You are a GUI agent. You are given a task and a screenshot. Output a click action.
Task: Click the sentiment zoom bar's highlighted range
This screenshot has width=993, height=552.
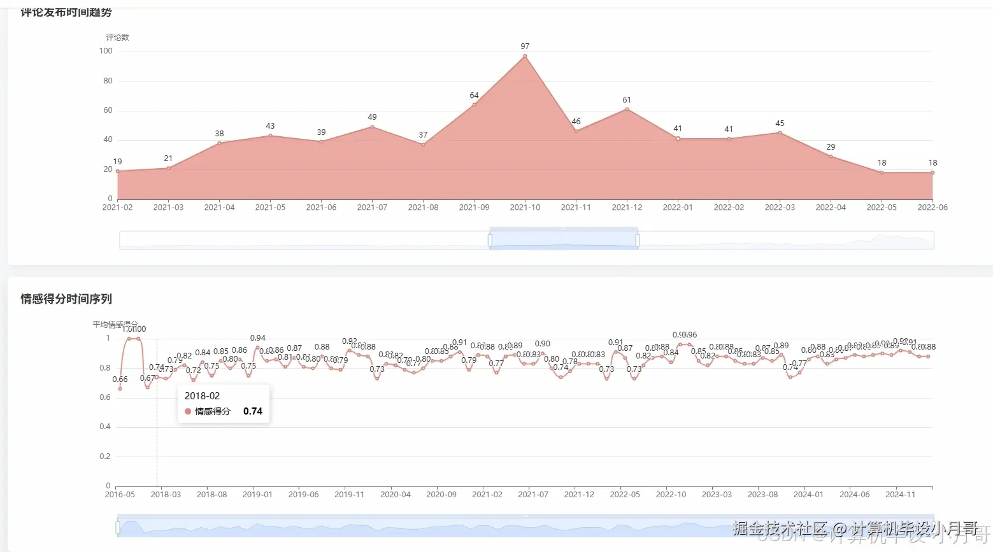pyautogui.click(x=525, y=526)
